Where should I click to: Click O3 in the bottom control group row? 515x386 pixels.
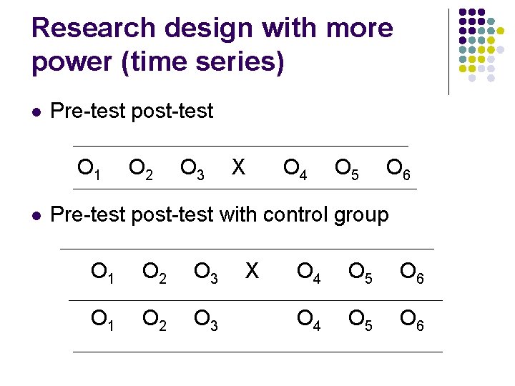click(206, 322)
